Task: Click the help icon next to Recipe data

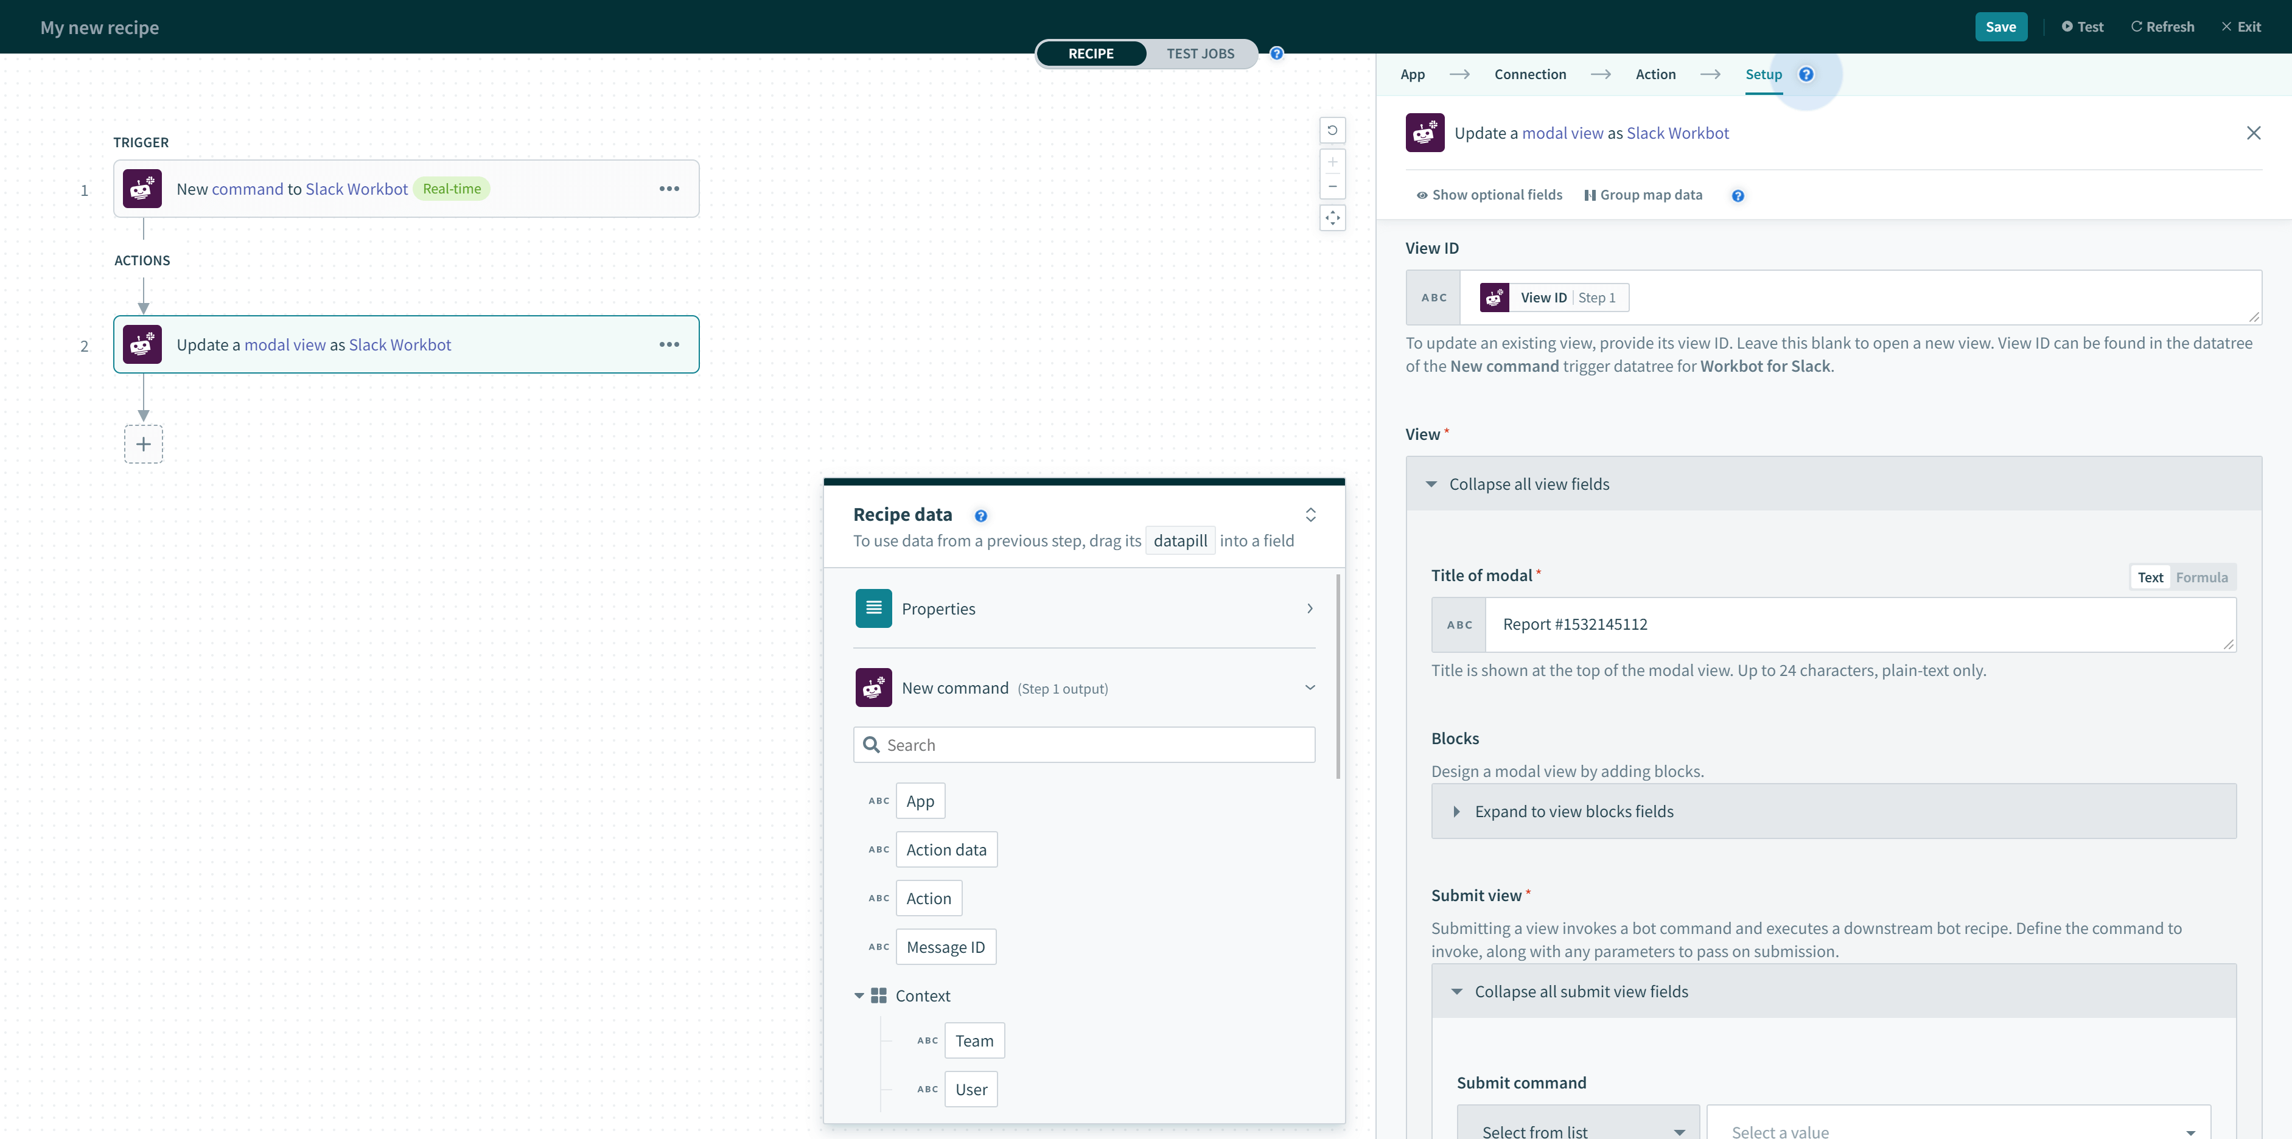Action: coord(980,515)
